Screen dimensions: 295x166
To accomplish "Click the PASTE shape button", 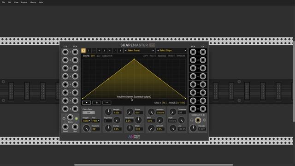I will tap(153, 56).
